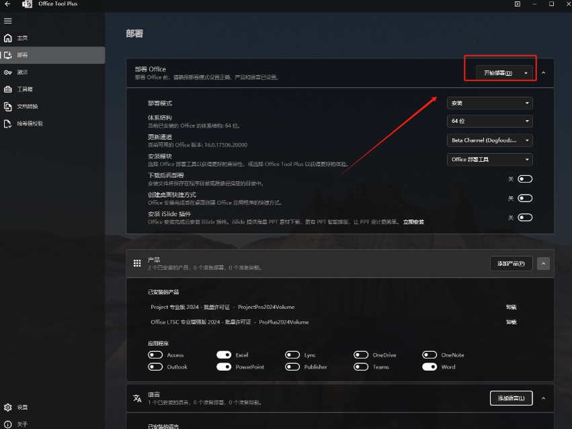Toggle the Lync application switch
This screenshot has width=572, height=429.
coord(292,355)
